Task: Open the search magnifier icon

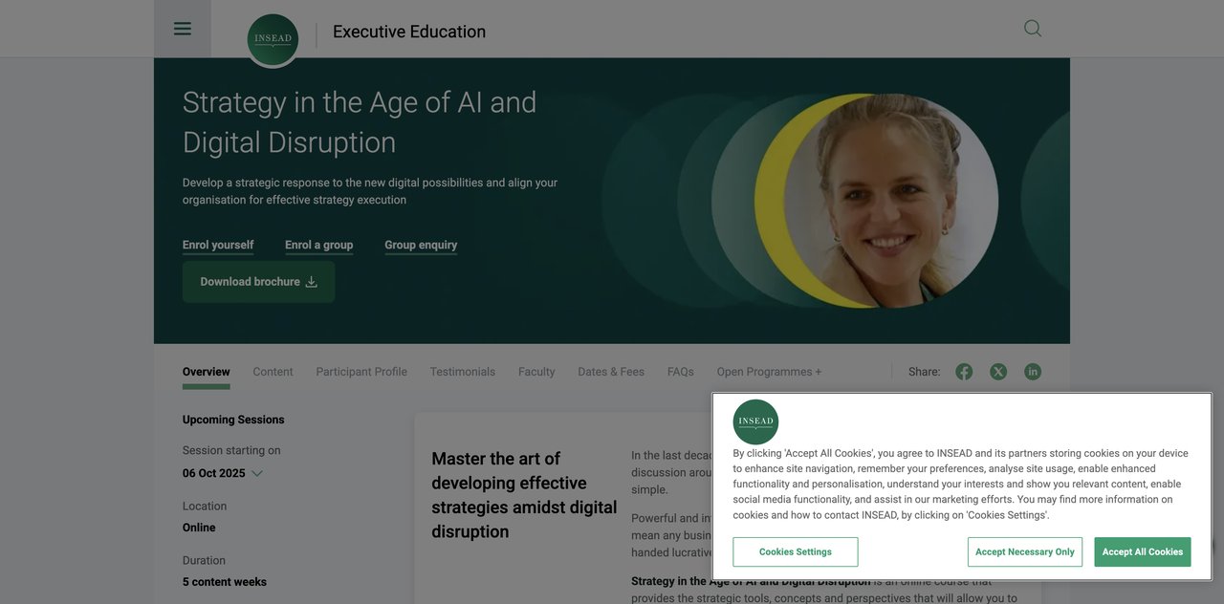Action: (x=1033, y=29)
